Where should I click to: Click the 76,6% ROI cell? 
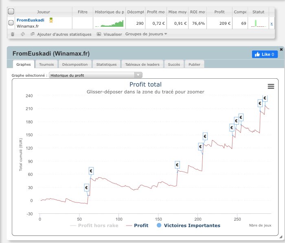coord(197,23)
